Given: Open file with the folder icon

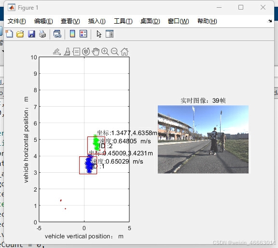Looking at the screenshot, I should click(20, 34).
